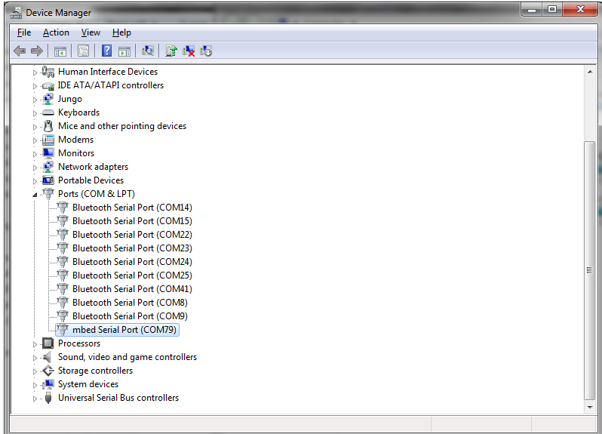Collapse the Ports (COM & LPT) node
602x434 pixels.
[35, 194]
